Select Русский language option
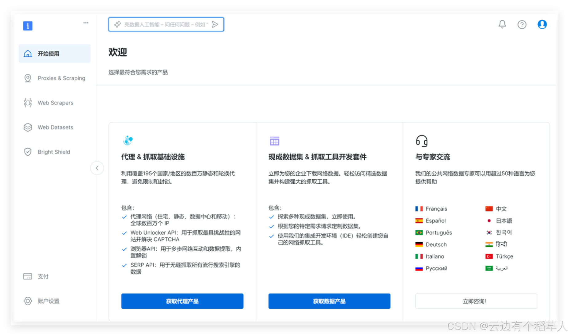569x336 pixels. [431, 268]
